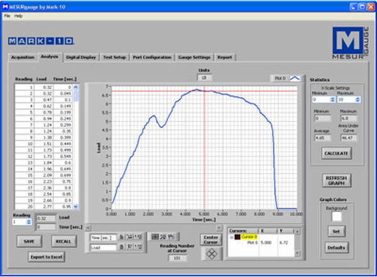This screenshot has height=277, width=377.
Task: Click the Cursor 0 dark color glyph
Action: point(238,237)
